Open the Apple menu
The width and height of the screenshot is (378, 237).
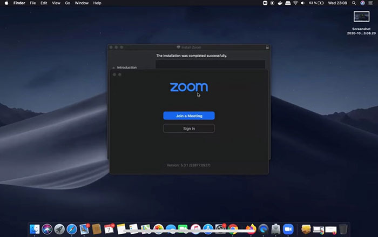point(6,3)
